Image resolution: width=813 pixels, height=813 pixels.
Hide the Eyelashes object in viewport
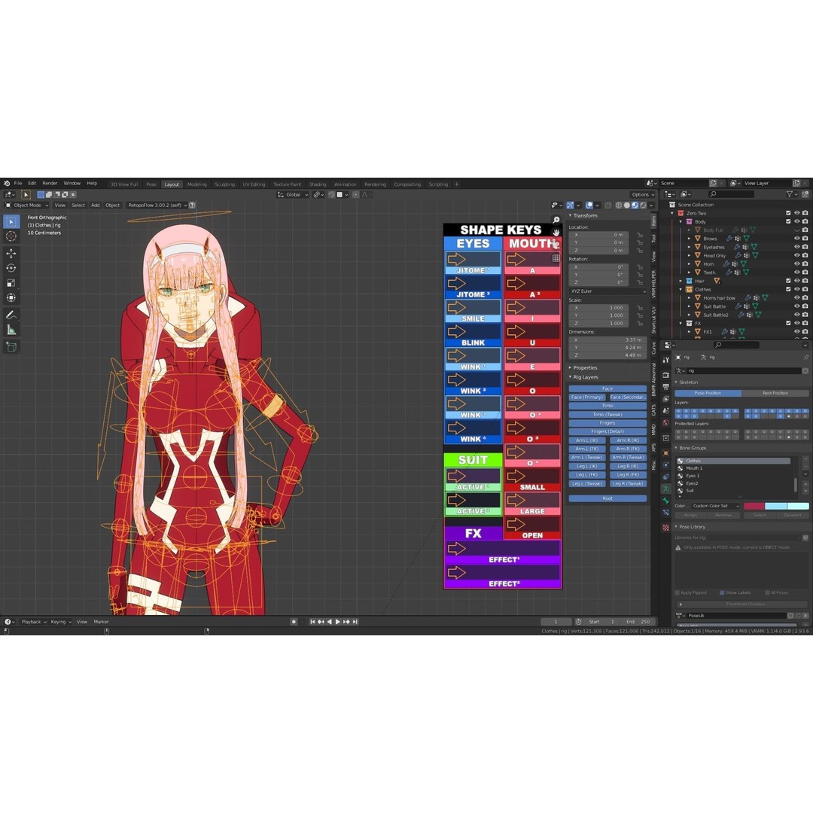[x=797, y=247]
